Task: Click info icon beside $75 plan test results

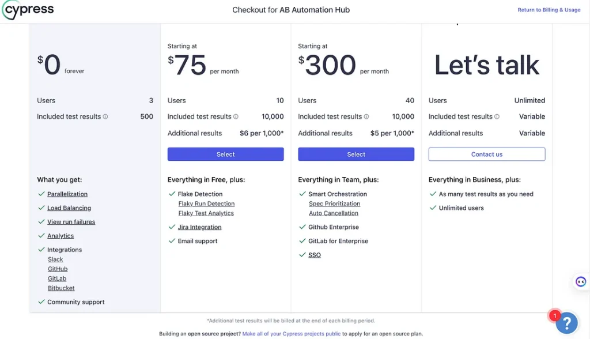Action: 236,116
